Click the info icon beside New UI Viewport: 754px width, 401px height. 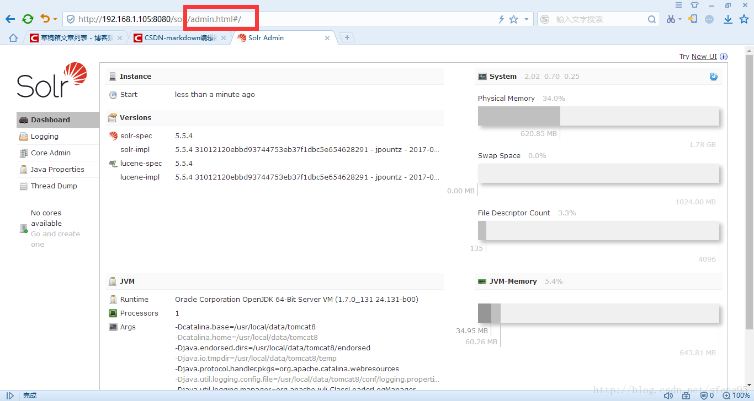pos(724,56)
